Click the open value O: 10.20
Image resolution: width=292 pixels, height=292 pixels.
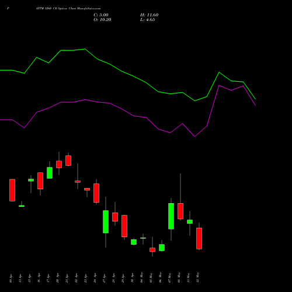tap(102, 20)
